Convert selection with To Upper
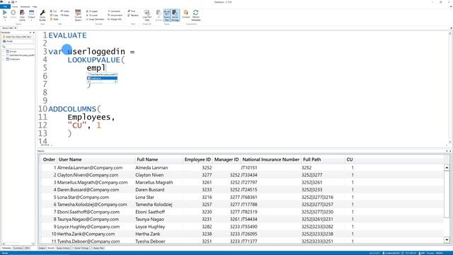Screen dimensions: 453x255 [x=92, y=11]
